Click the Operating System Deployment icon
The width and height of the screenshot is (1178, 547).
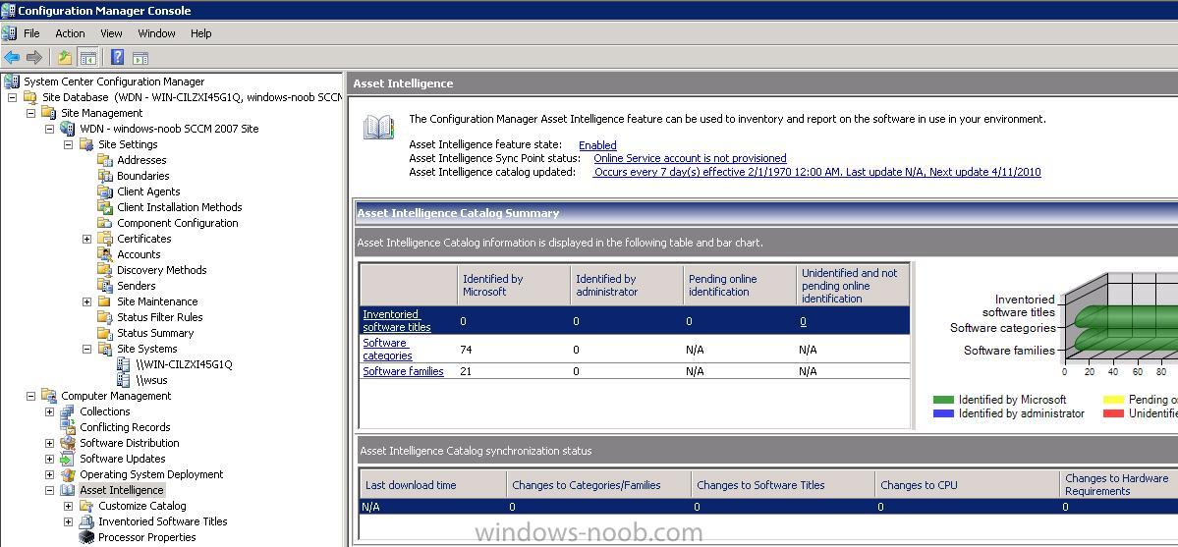click(x=68, y=475)
